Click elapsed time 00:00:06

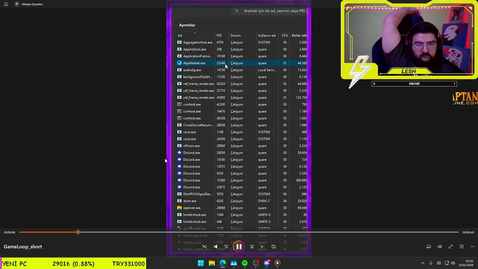coord(10,232)
